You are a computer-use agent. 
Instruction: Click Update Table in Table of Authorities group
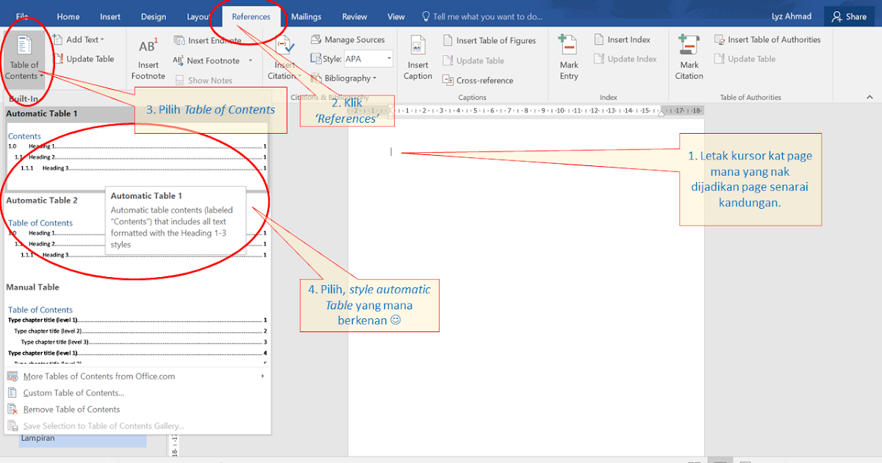pos(745,59)
